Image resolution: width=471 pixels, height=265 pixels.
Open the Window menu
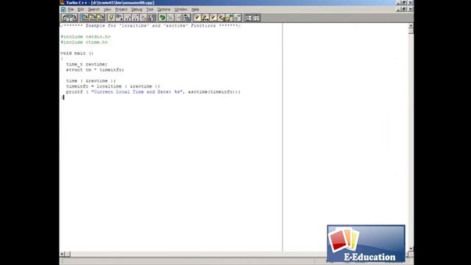point(181,10)
